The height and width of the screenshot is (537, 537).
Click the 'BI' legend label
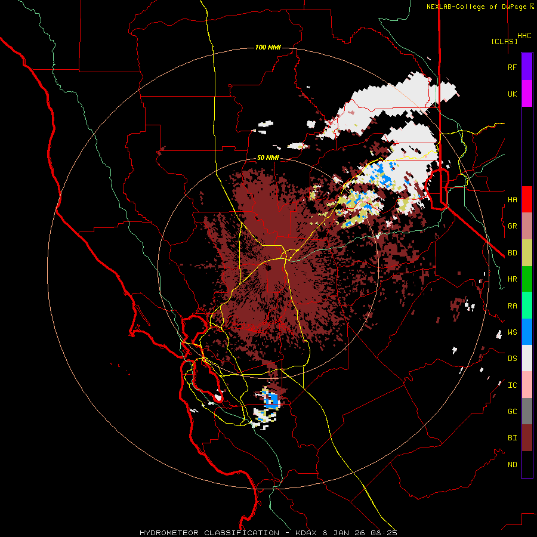coord(512,438)
